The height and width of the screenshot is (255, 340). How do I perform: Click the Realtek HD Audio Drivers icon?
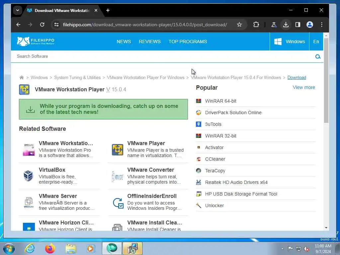[x=199, y=182]
